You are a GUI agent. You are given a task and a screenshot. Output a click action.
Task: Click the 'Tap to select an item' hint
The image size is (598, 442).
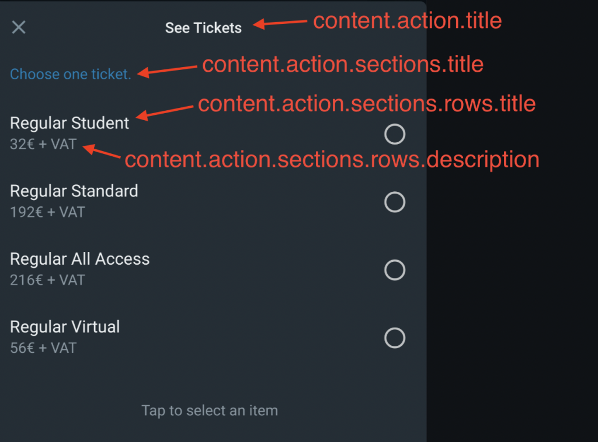pos(210,411)
